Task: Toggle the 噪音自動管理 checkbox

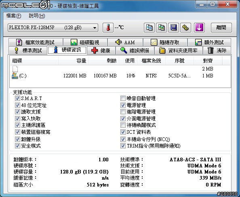Action: coord(123,98)
